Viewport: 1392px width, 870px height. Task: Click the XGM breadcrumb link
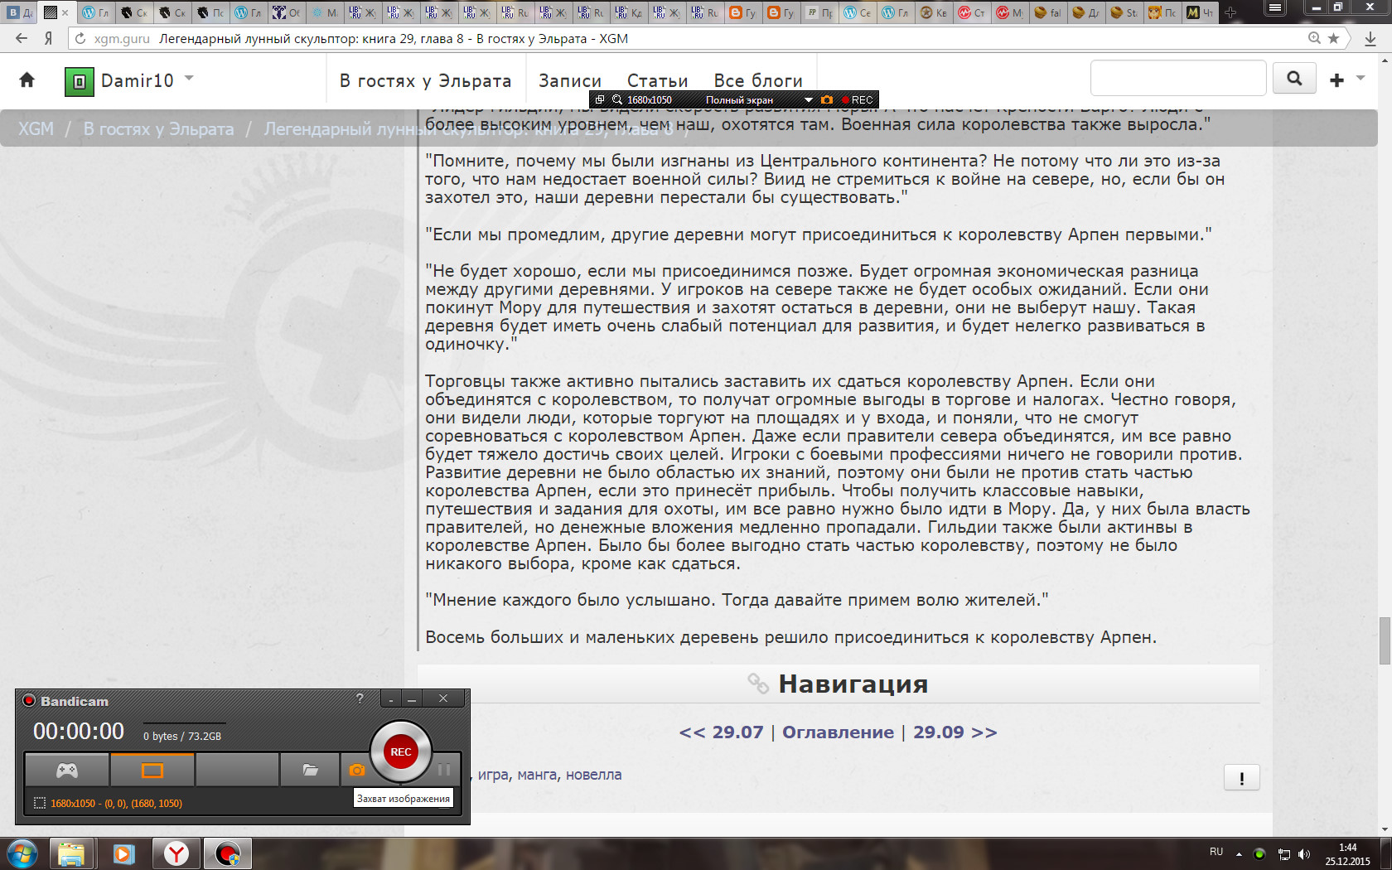(36, 128)
